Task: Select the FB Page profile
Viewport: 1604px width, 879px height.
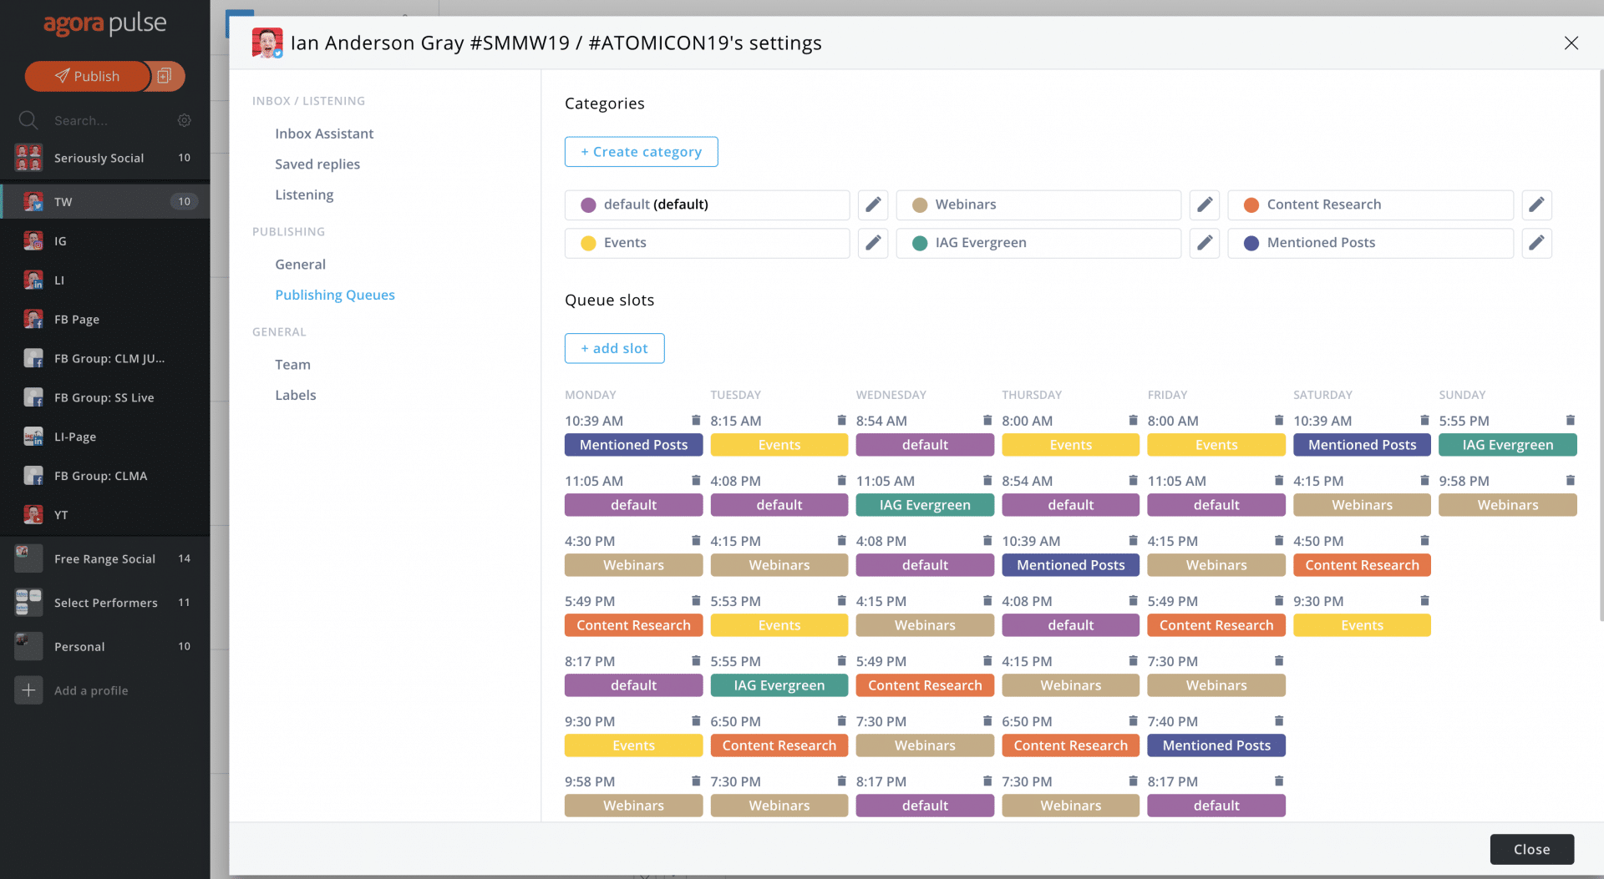Action: pos(105,319)
